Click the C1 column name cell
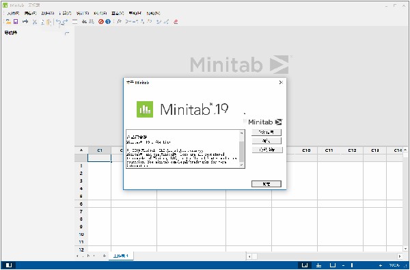 point(99,158)
